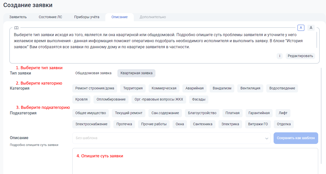Viewport: 326px width, 174px height.
Task: Choose the "Лифт" subcategory chip
Action: pos(283,113)
